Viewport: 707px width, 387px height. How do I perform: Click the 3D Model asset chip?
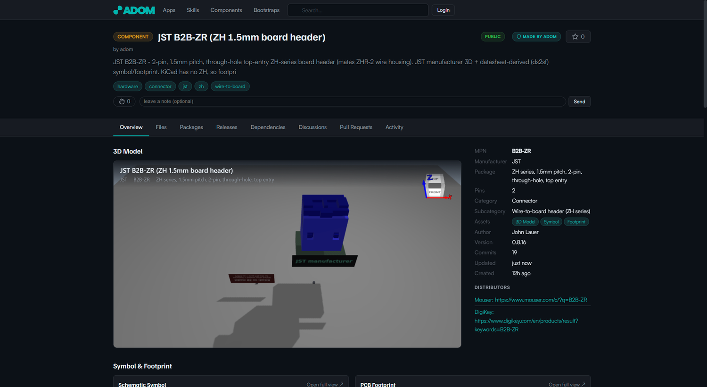click(525, 222)
